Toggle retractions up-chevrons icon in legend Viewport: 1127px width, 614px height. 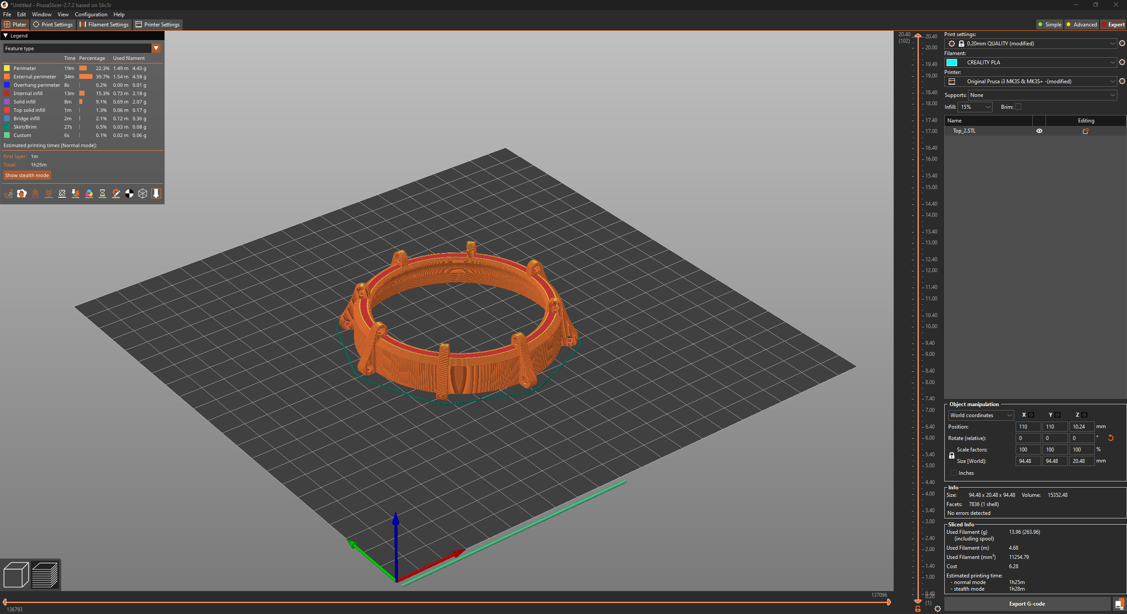pyautogui.click(x=35, y=194)
